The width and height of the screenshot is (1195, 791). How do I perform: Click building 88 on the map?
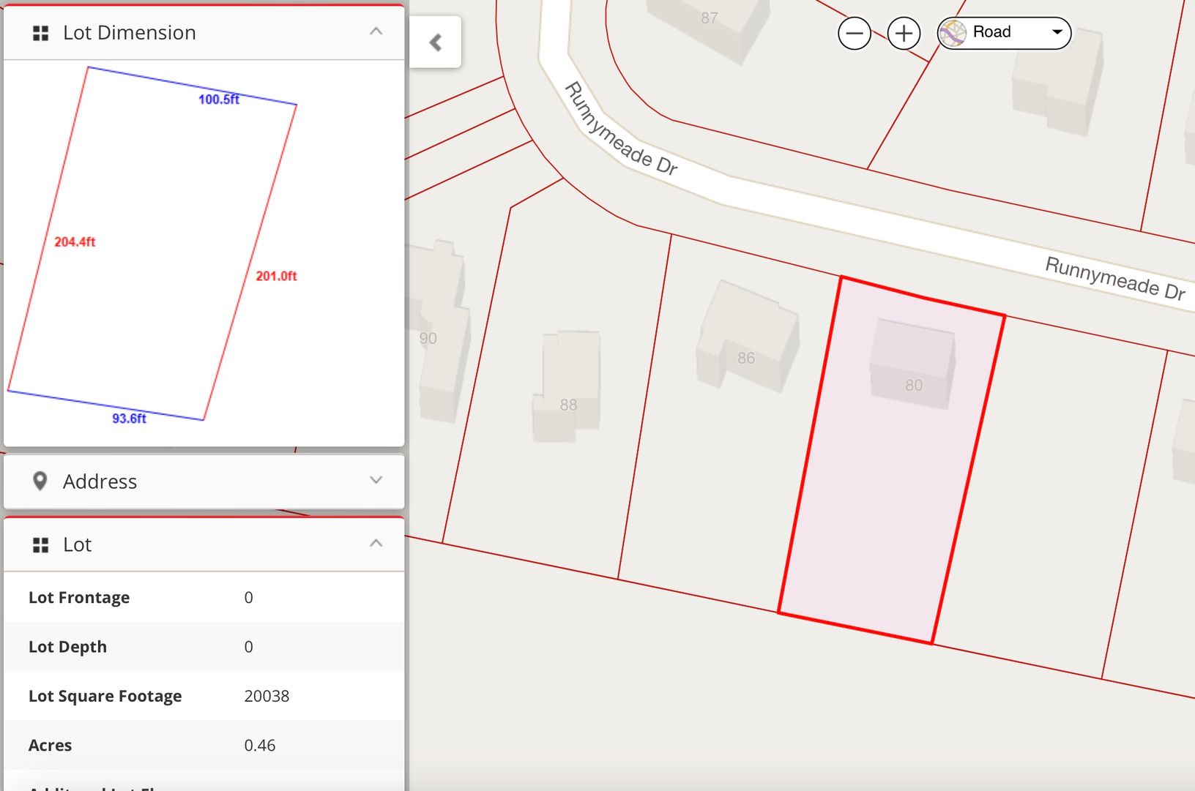(567, 386)
